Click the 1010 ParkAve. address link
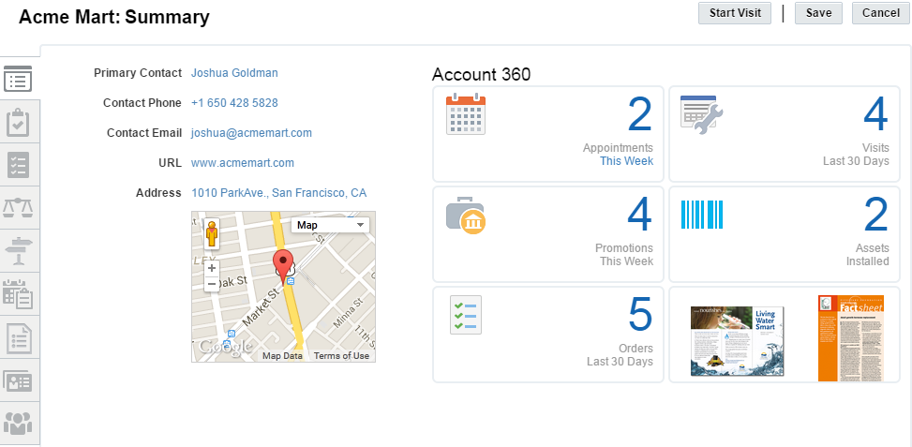This screenshot has height=447, width=912. [279, 193]
